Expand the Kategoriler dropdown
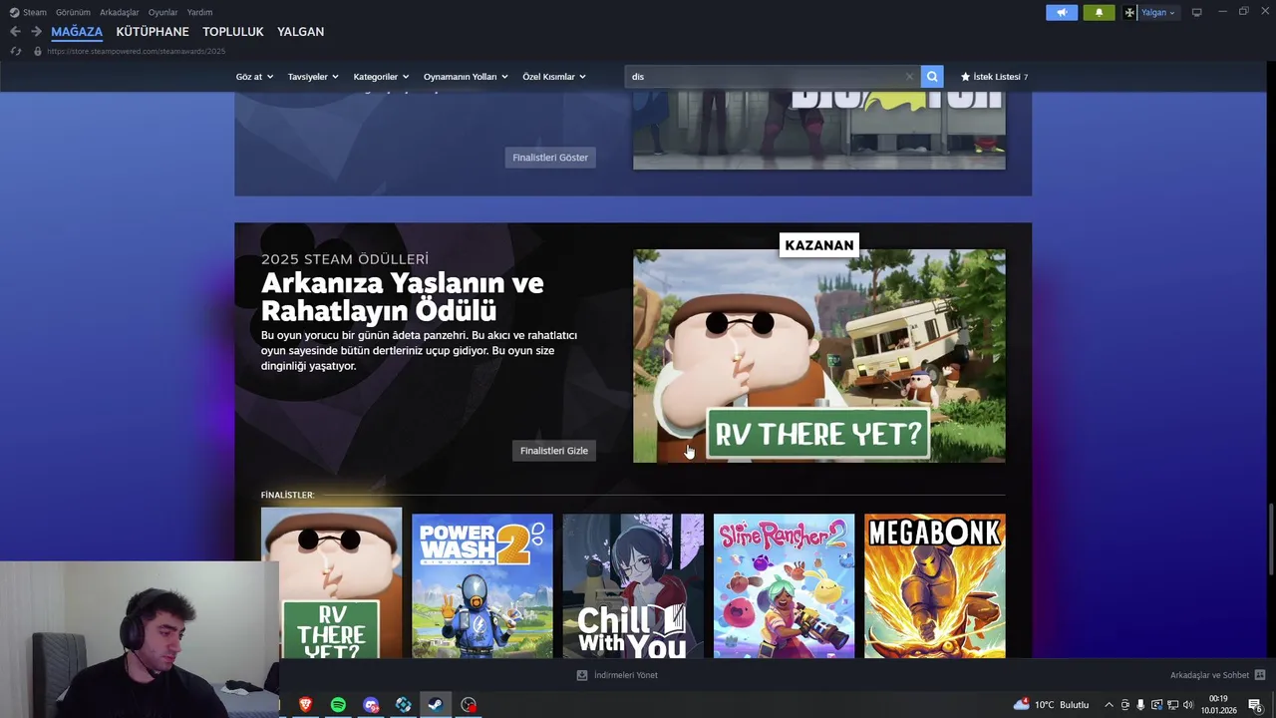The image size is (1276, 718). tap(381, 77)
